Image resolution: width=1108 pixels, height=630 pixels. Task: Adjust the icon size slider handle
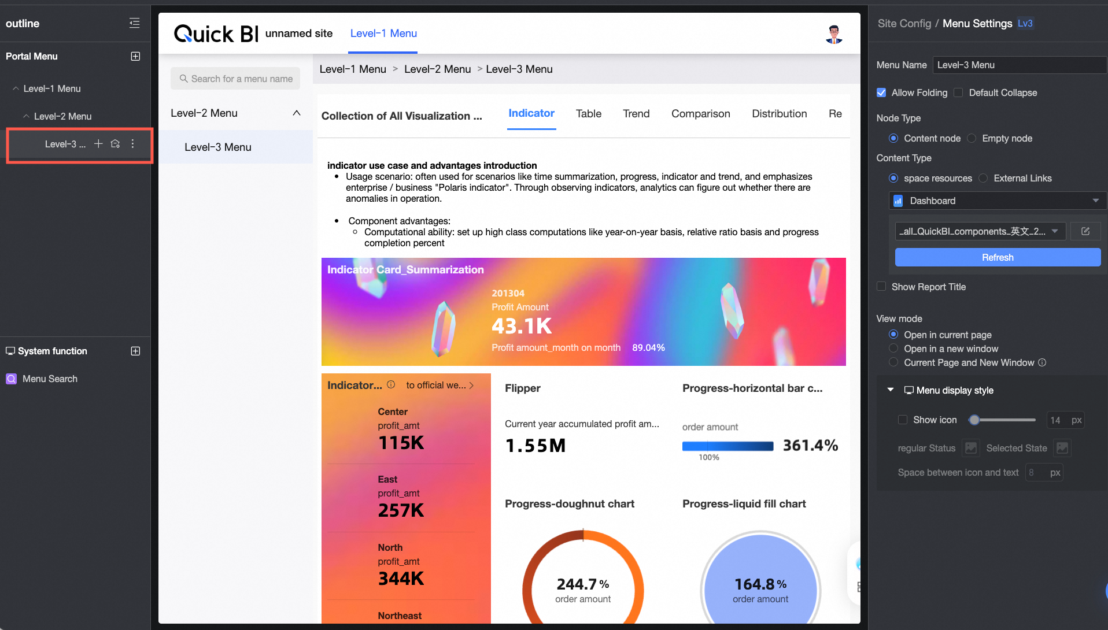click(x=974, y=420)
